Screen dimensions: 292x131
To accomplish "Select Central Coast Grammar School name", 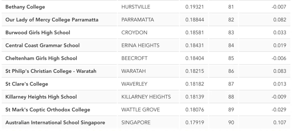I will point(42,45).
